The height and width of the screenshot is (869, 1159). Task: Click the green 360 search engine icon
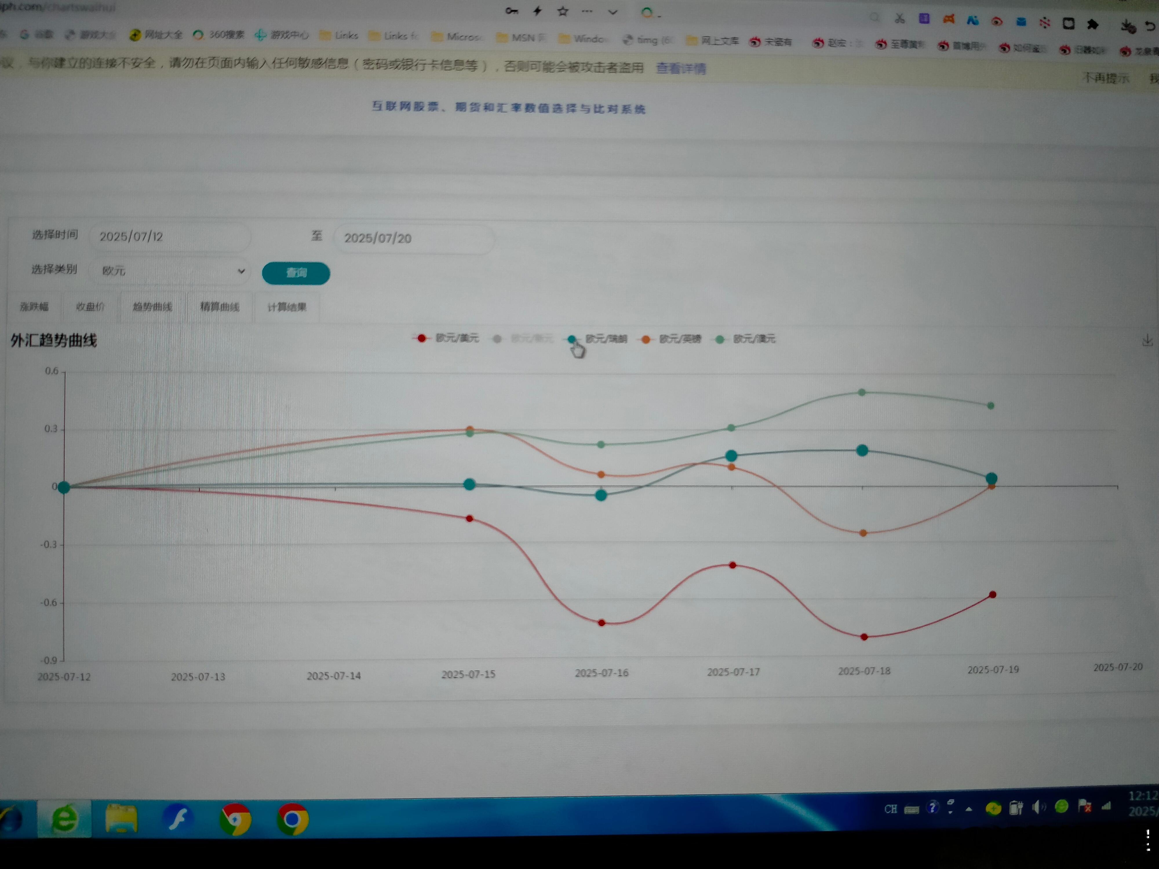647,12
